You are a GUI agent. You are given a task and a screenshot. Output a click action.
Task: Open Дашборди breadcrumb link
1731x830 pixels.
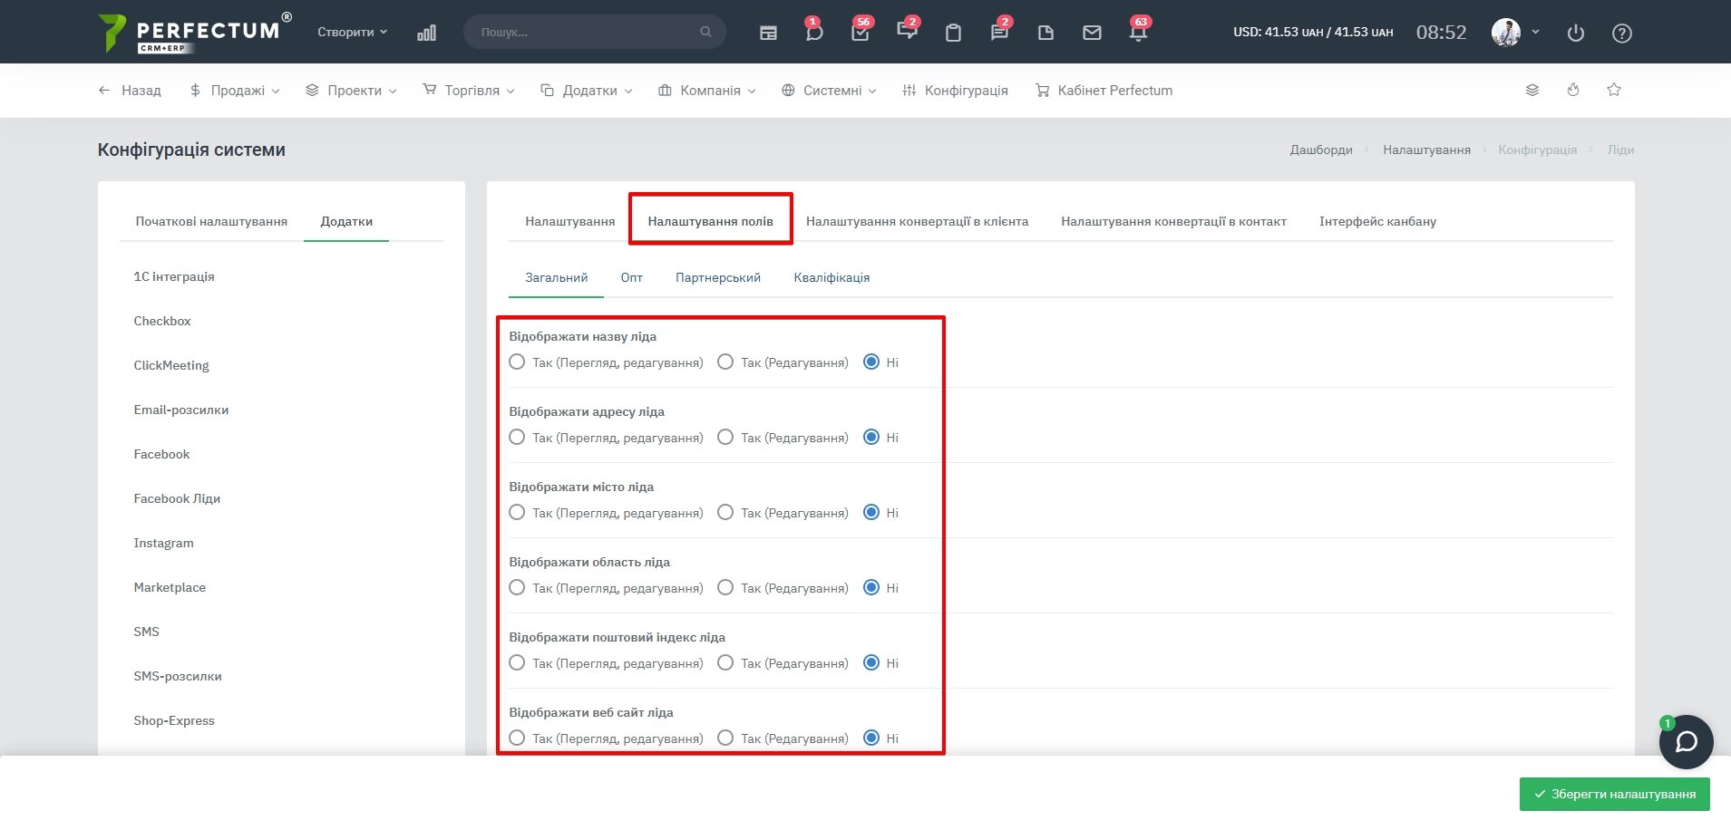tap(1321, 150)
